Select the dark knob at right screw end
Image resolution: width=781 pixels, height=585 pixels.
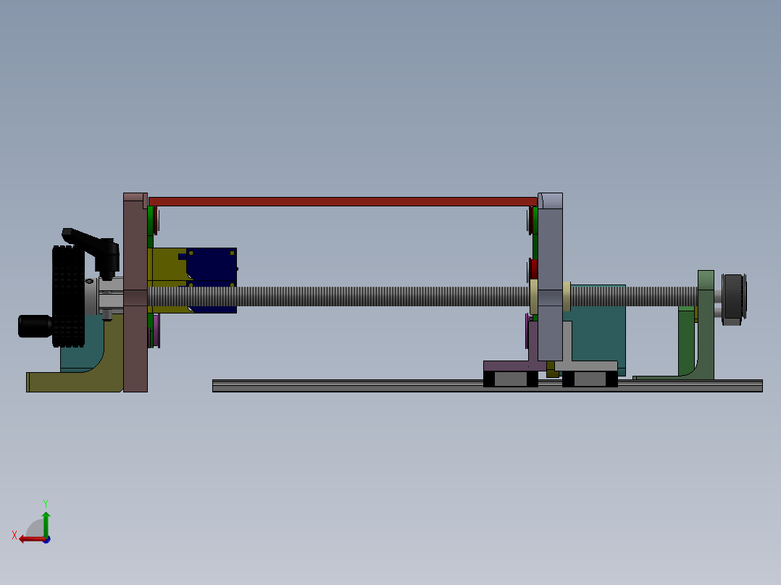pos(734,299)
